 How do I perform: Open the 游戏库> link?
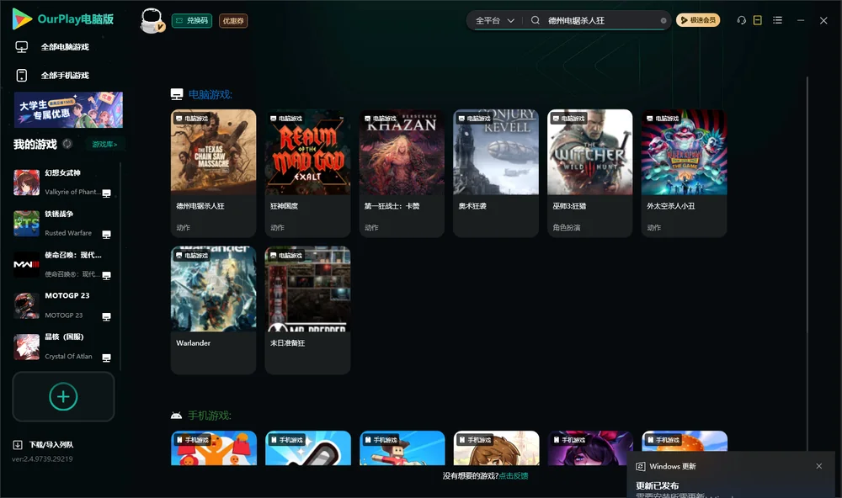pos(104,145)
